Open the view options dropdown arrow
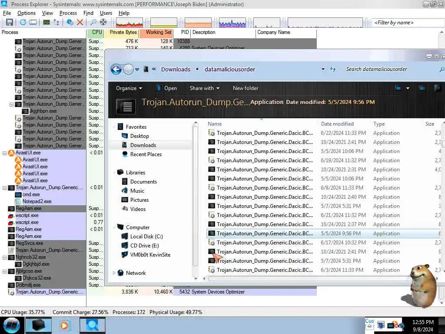Screen dimensions: 445x334 click(x=408, y=88)
